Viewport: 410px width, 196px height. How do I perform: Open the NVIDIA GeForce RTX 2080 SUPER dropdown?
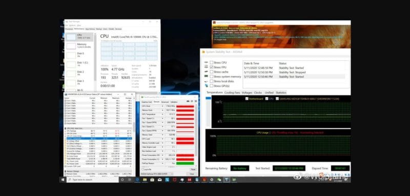coord(157,174)
